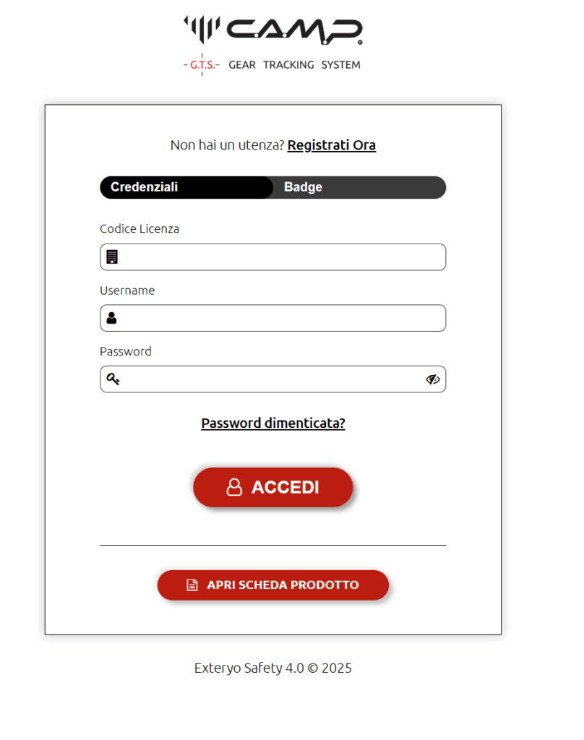This screenshot has width=584, height=740.
Task: Click the building icon in Codice Licenza field
Action: (112, 257)
